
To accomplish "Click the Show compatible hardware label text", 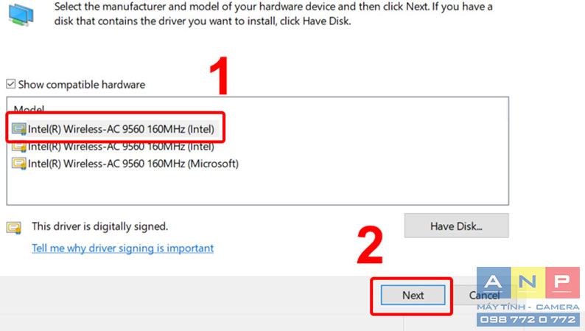I will coord(82,85).
